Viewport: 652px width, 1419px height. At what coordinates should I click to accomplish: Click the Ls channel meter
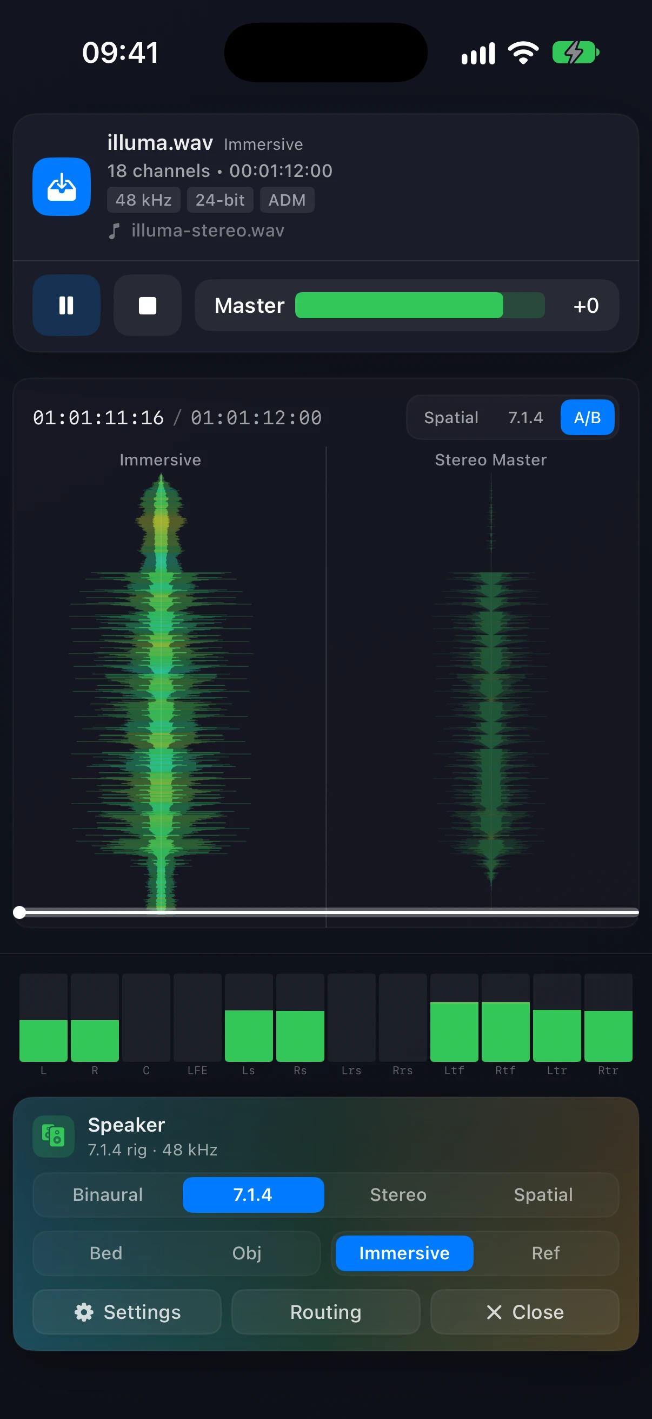pyautogui.click(x=249, y=1017)
